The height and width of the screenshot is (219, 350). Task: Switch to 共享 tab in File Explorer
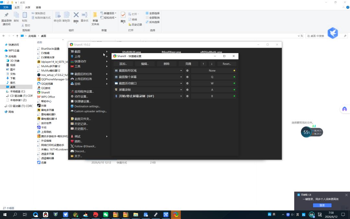coord(28,7)
